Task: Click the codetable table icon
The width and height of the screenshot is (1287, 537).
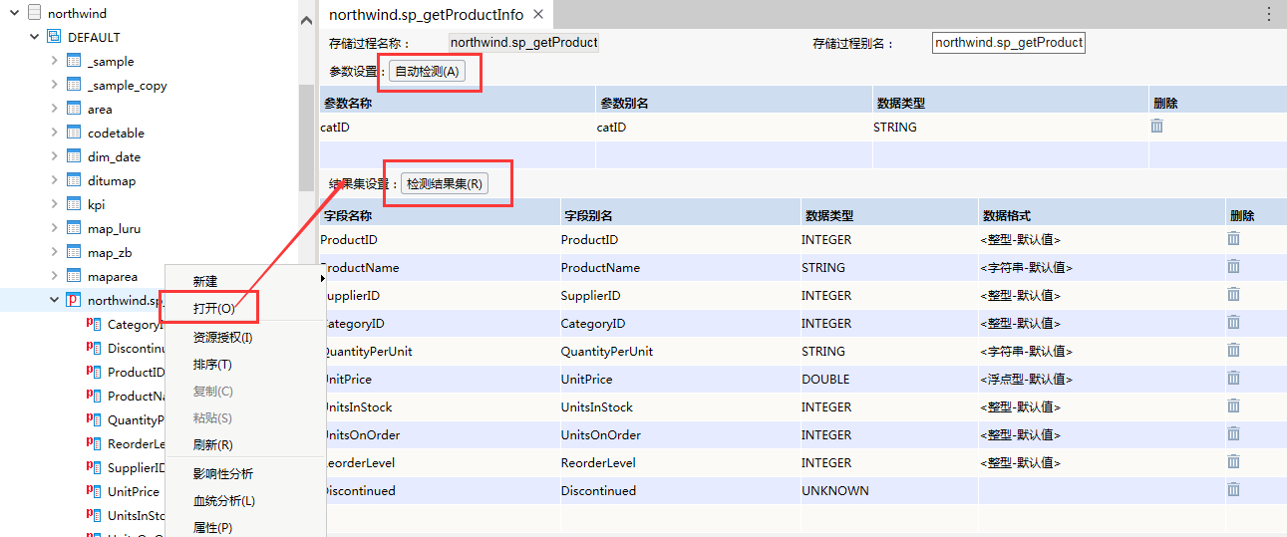Action: tap(74, 133)
